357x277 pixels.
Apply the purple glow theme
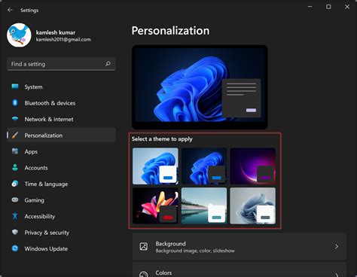[x=253, y=166]
